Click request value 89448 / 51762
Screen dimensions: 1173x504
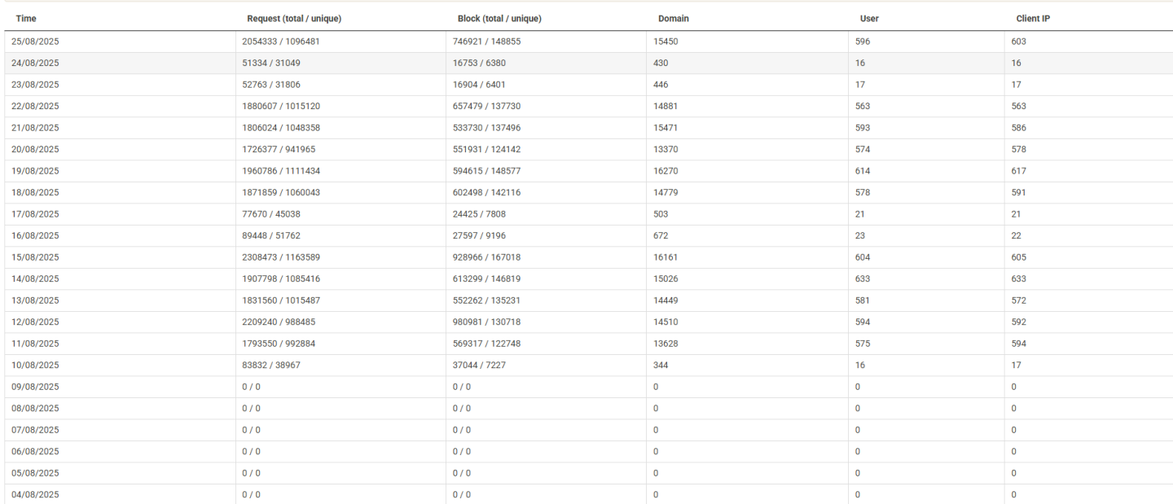[273, 235]
